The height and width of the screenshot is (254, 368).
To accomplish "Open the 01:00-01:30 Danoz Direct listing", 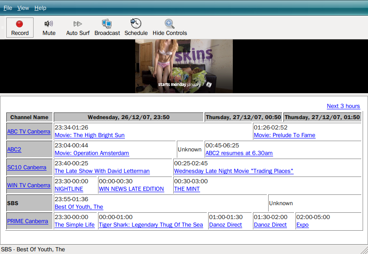I will tap(225, 224).
